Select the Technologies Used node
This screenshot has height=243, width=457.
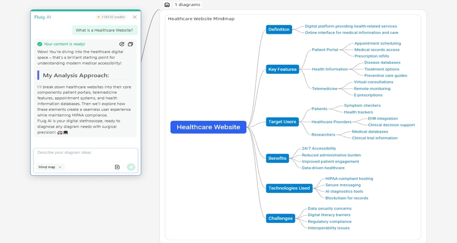[289, 188]
